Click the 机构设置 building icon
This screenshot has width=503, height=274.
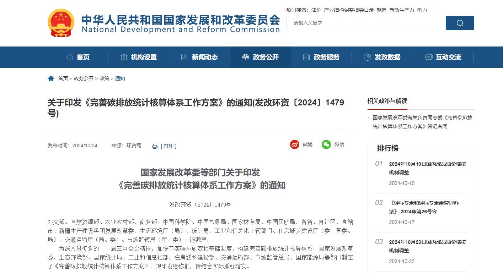[124, 57]
